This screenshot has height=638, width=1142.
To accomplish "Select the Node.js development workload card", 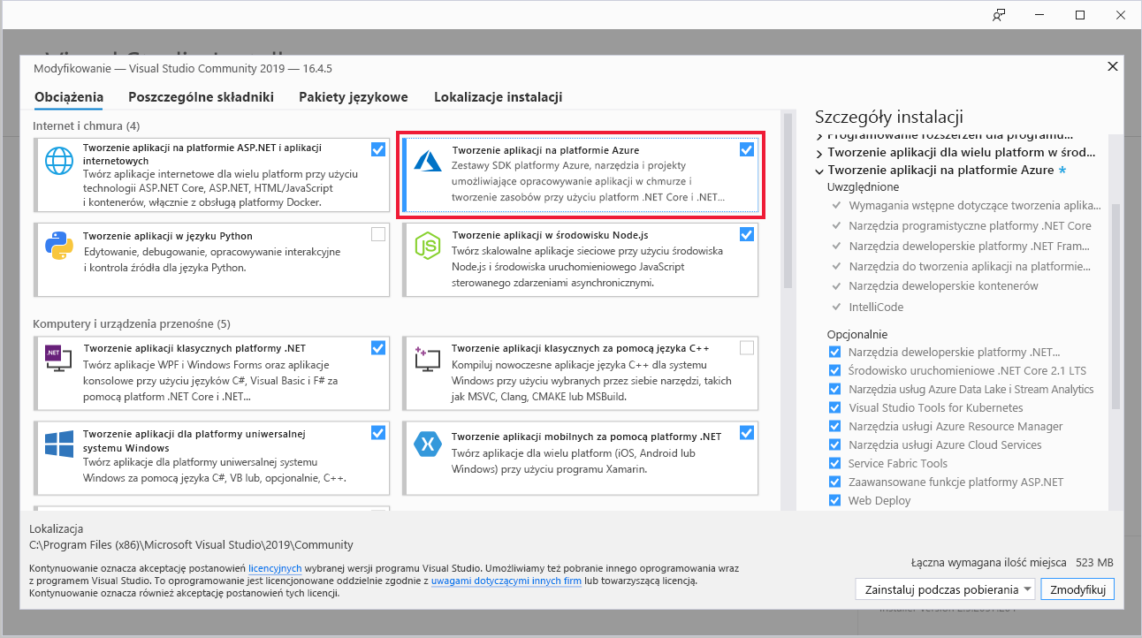I will click(x=581, y=259).
